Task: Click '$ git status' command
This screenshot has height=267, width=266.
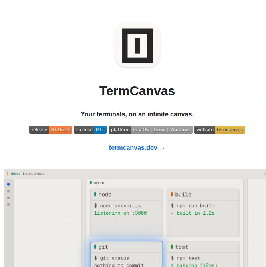Action: [x=111, y=258]
